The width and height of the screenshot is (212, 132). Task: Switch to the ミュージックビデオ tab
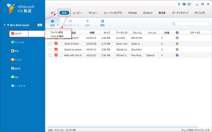coord(113,13)
